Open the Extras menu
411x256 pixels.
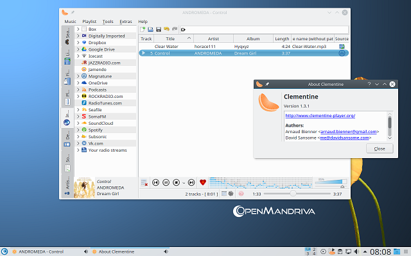[x=126, y=21]
